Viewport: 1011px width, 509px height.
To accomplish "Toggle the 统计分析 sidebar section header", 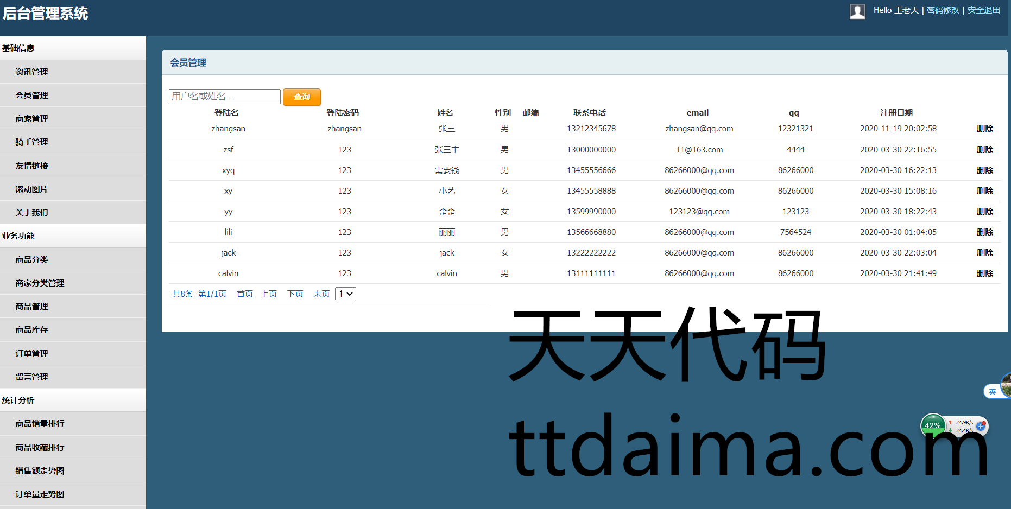I will (x=73, y=400).
